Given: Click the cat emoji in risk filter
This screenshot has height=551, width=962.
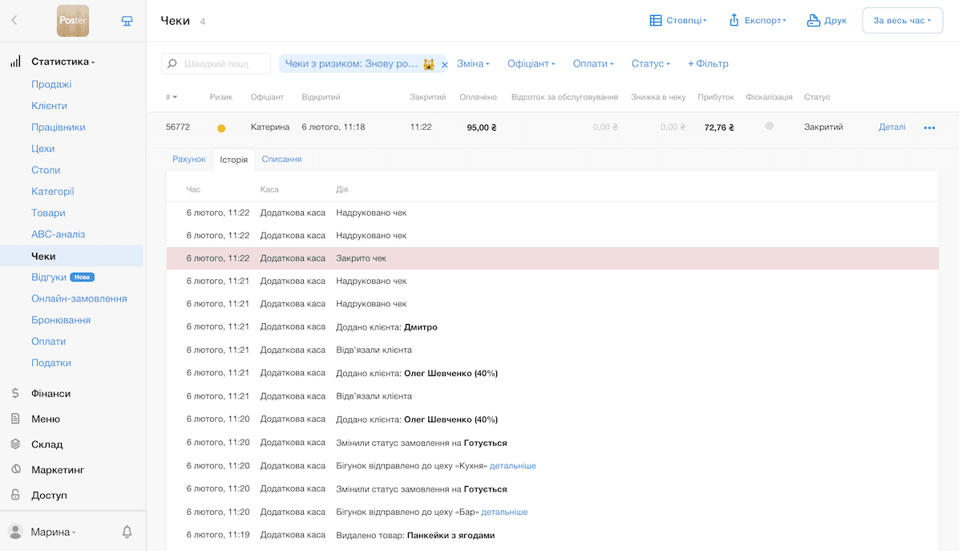Looking at the screenshot, I should coord(430,64).
